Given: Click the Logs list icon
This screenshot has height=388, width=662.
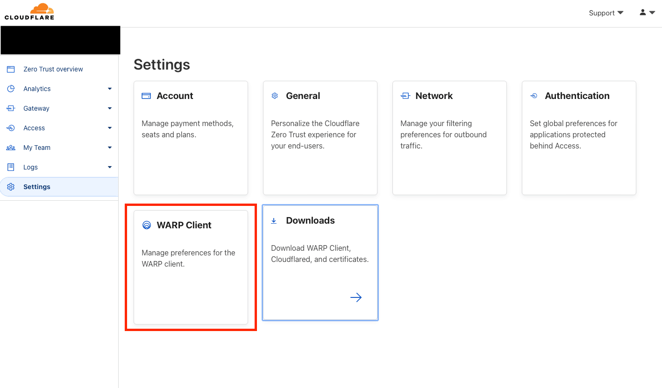Looking at the screenshot, I should coord(11,167).
